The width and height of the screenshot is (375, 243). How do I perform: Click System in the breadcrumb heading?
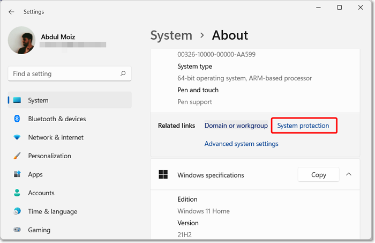click(x=171, y=35)
